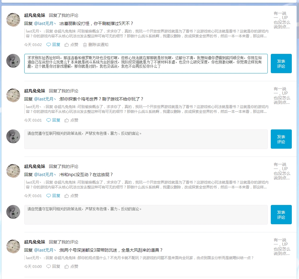
Task: Focus reply box containing 求求别东扯西扯好吗
Action: [146, 64]
